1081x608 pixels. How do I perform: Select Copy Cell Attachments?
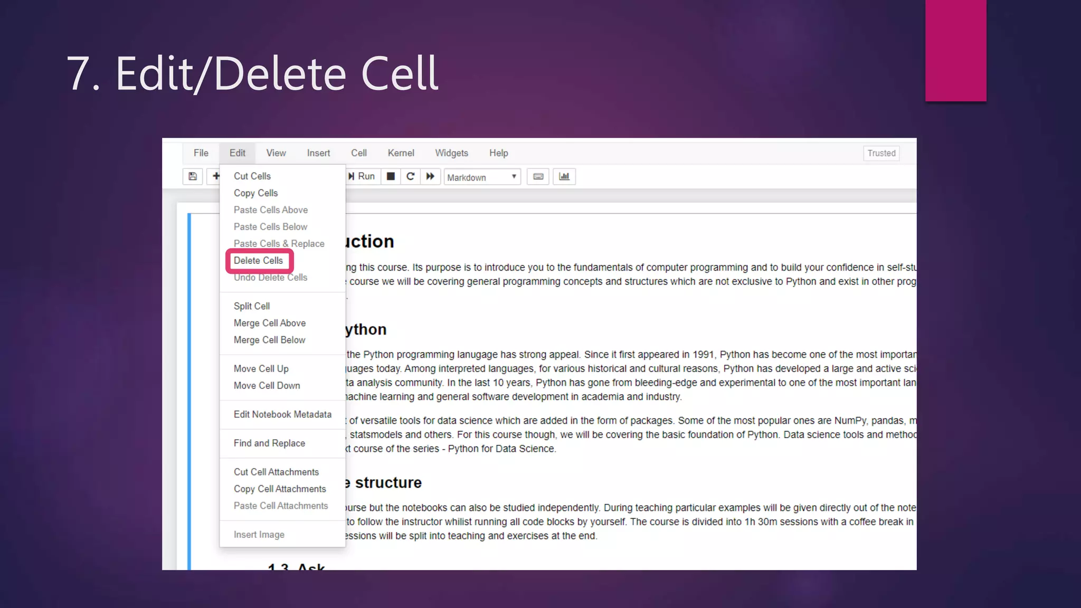(282, 489)
